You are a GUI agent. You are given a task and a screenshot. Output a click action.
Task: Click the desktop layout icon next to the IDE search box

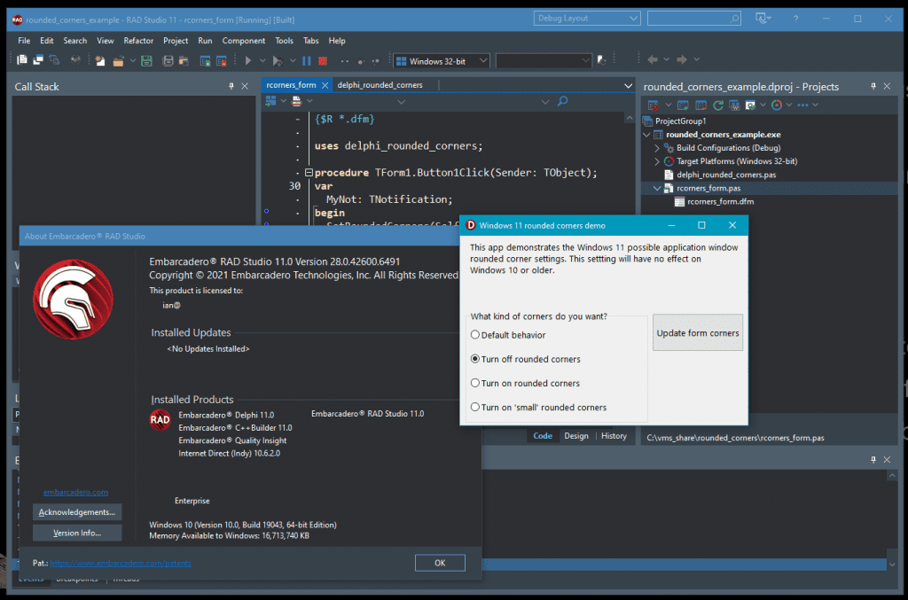click(762, 19)
